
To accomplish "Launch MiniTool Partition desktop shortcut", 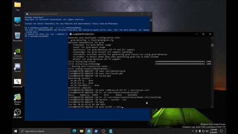I will 17,99.
